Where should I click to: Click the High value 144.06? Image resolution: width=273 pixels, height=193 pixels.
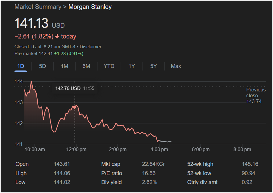[62, 173]
